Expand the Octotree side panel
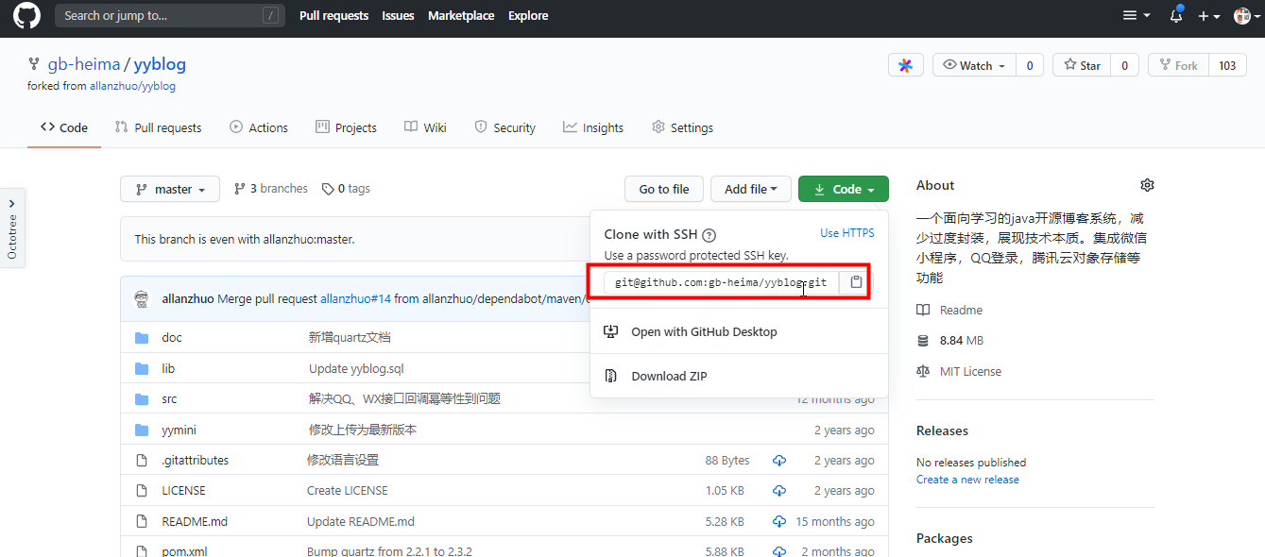The width and height of the screenshot is (1265, 557). [12, 228]
